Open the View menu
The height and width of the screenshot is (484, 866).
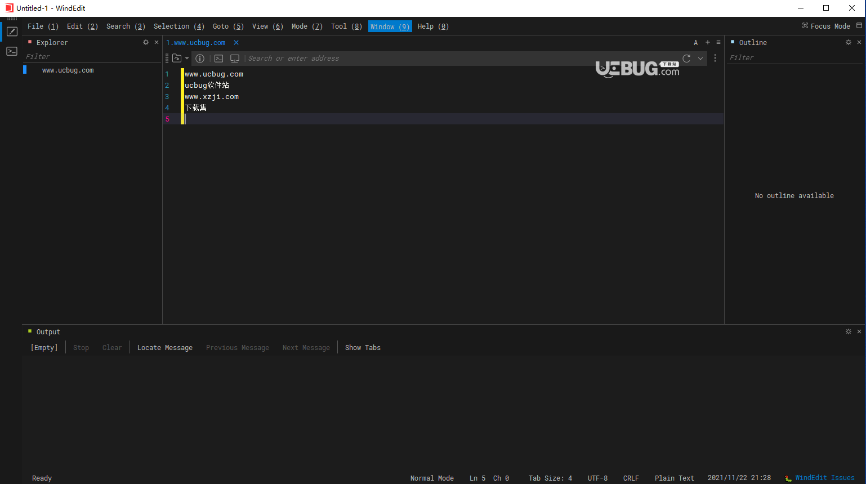click(x=267, y=26)
